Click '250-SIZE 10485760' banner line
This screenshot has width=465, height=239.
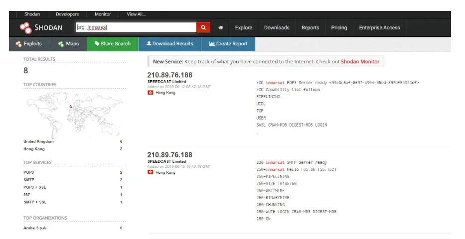point(276,184)
